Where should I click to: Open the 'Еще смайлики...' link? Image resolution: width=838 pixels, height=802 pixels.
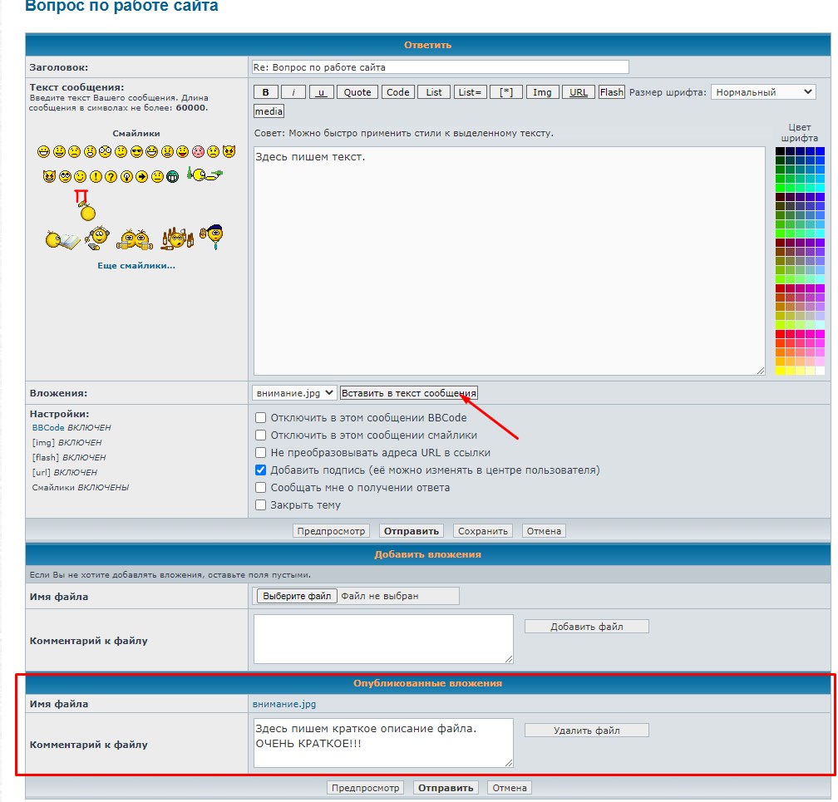tap(136, 266)
